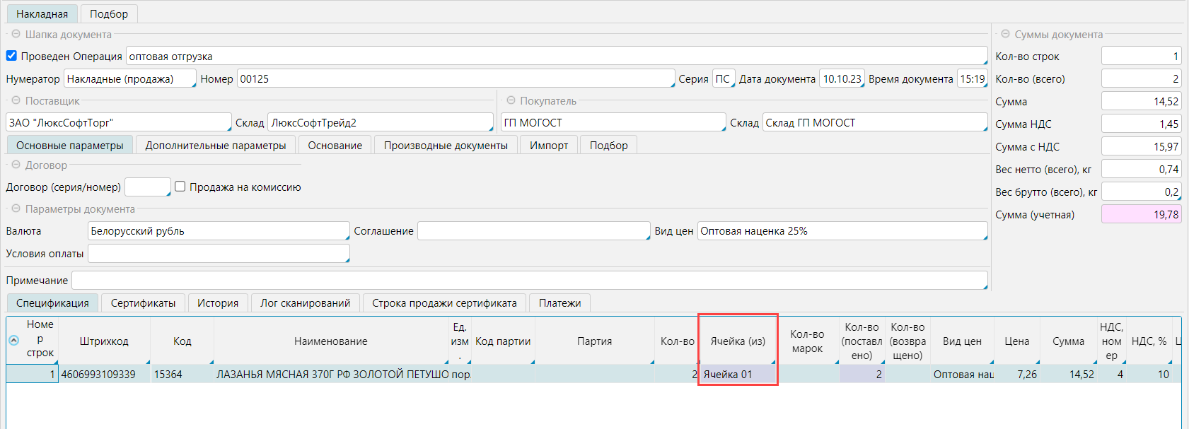Collapse the Суммы документа panel icon

click(x=1005, y=34)
